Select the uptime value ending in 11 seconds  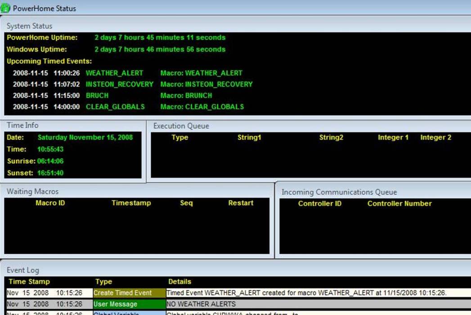coord(160,37)
